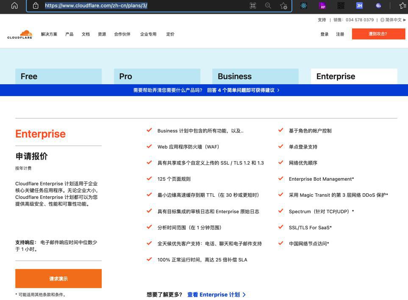Click the 申请报价 heading

(31, 156)
